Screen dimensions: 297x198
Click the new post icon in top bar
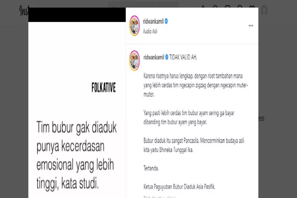coord(227,6)
